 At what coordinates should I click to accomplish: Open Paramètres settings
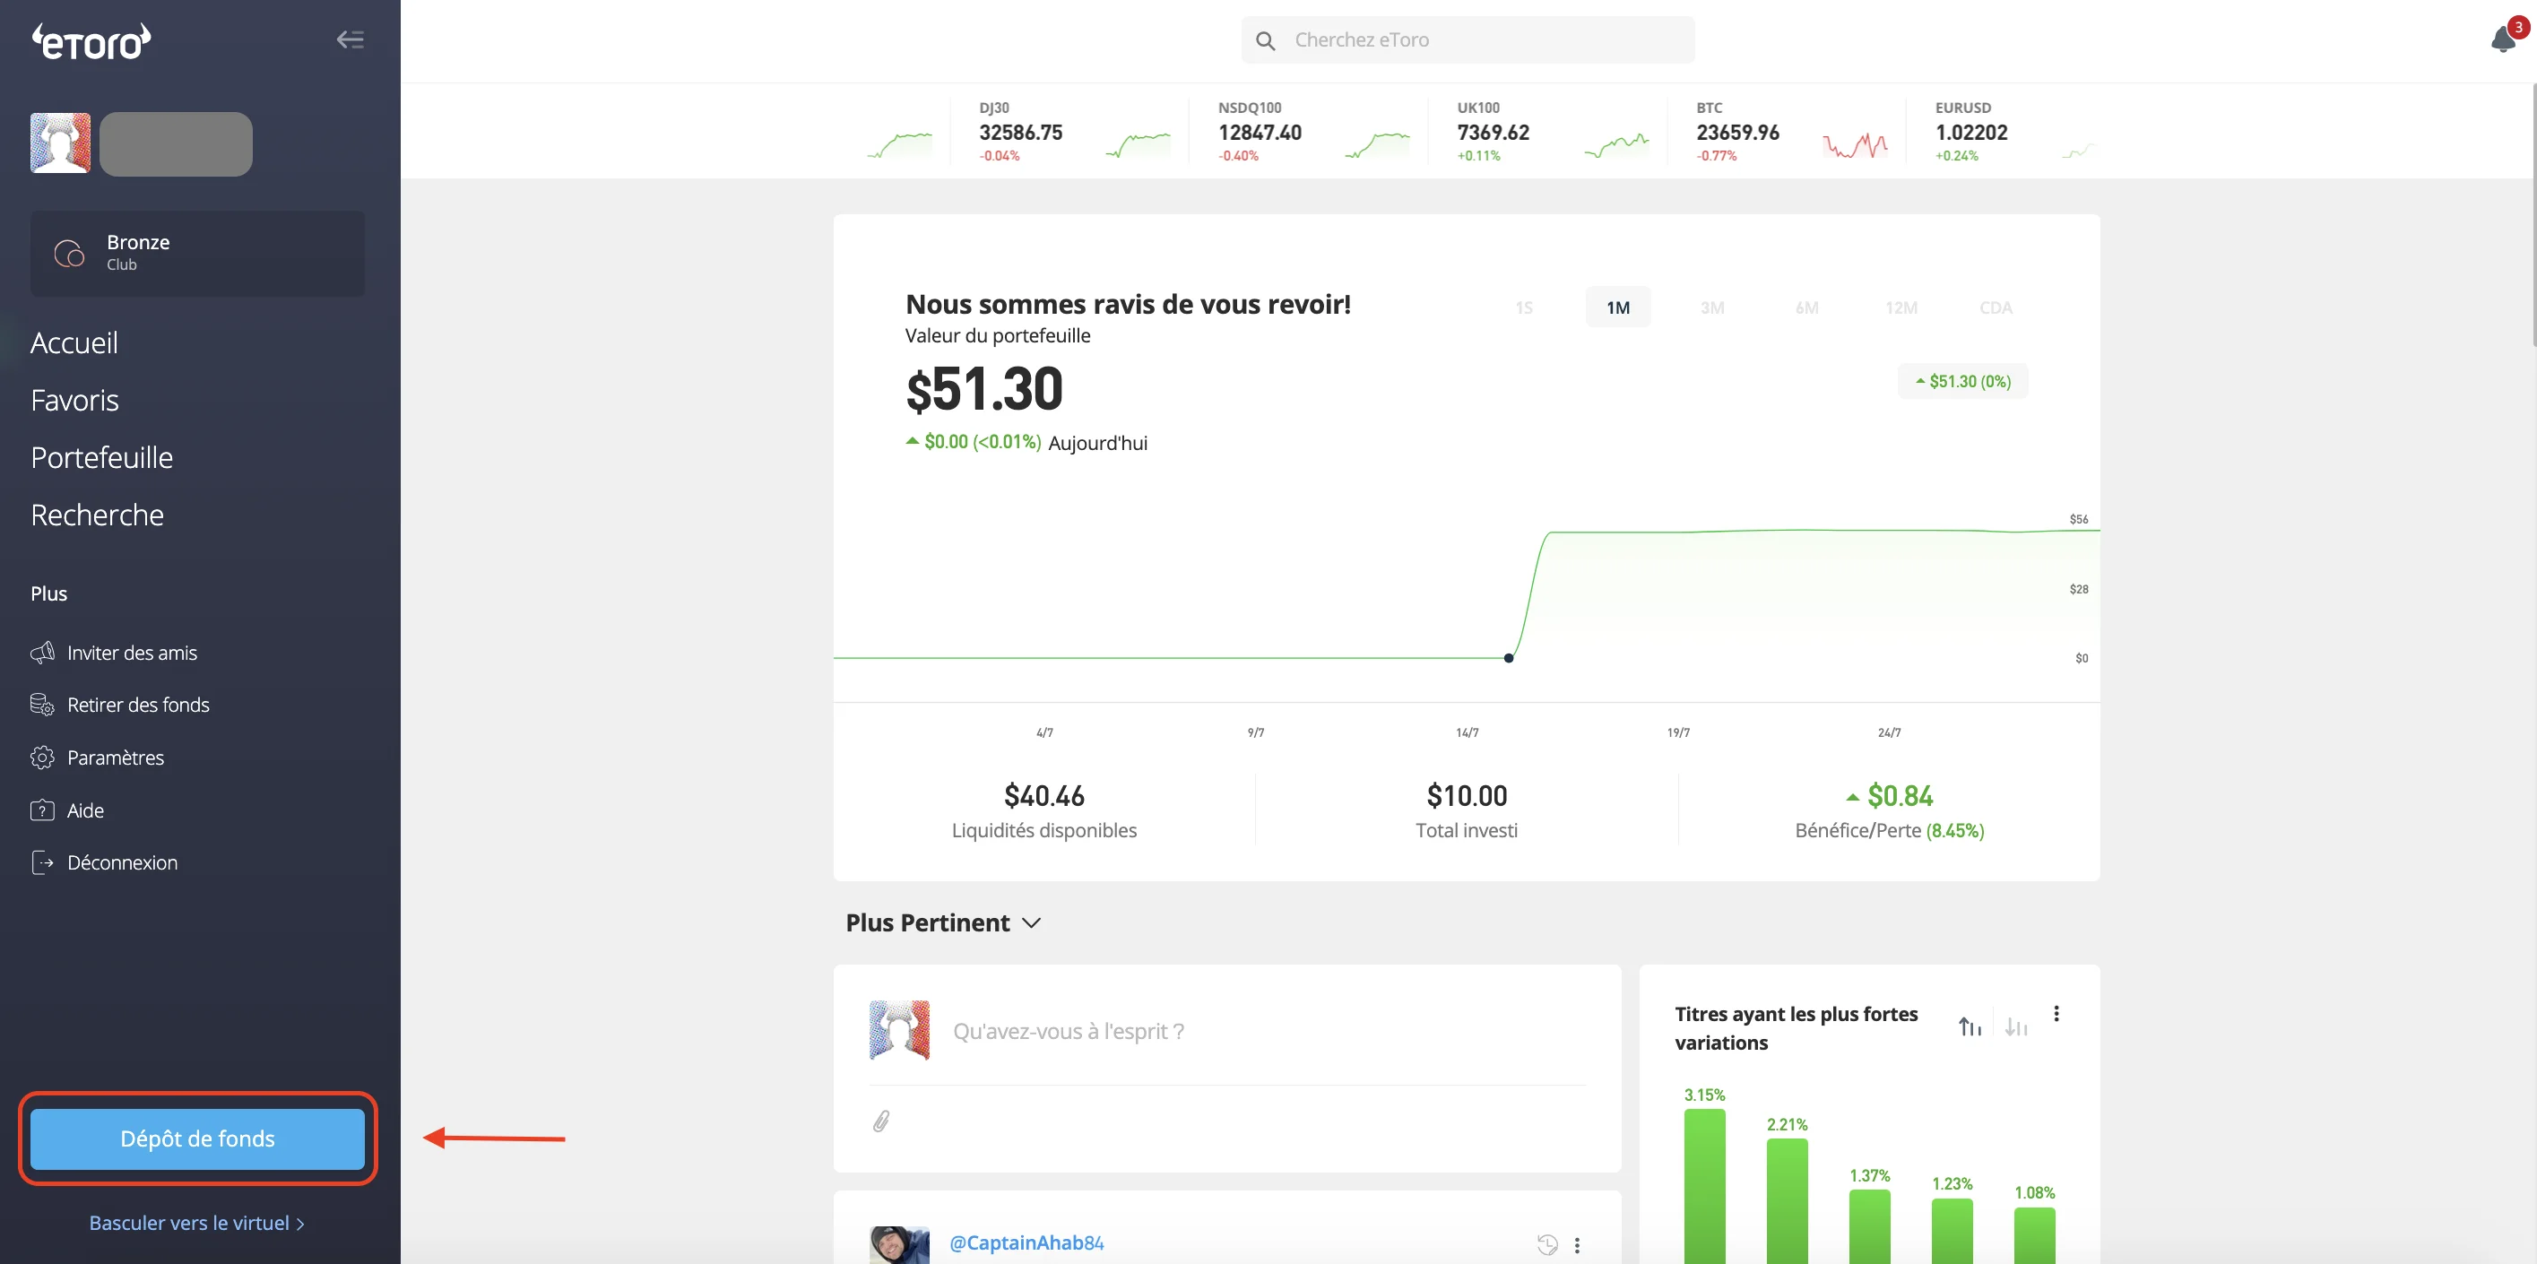(x=116, y=758)
